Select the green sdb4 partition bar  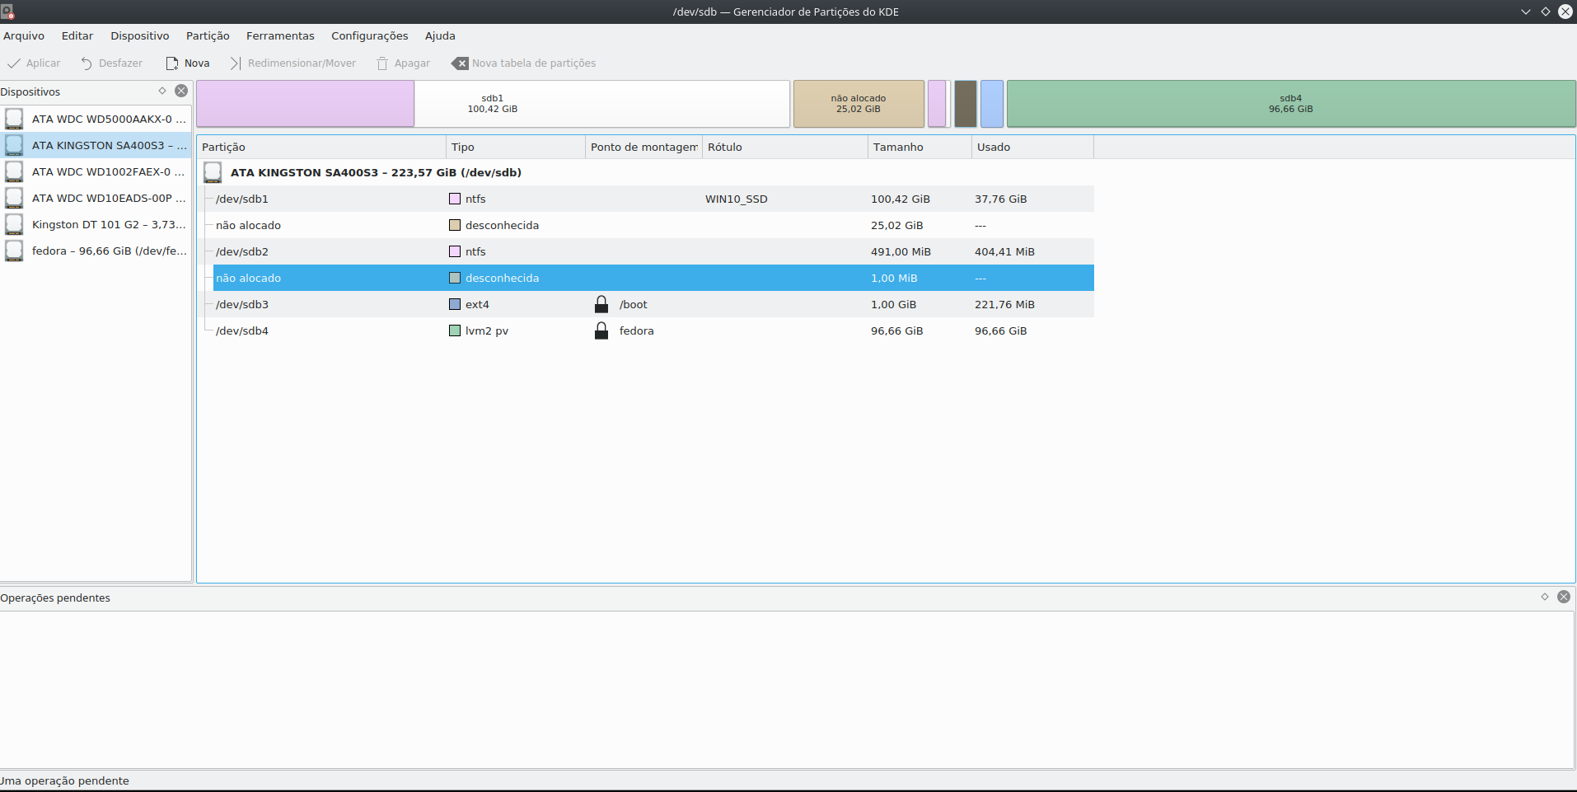1290,104
